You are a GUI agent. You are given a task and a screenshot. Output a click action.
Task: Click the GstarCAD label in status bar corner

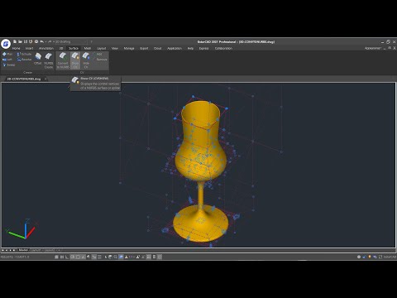[x=390, y=257]
